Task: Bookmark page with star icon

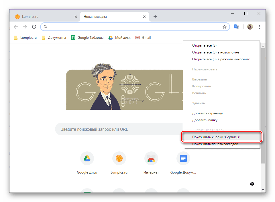Action: click(x=224, y=27)
